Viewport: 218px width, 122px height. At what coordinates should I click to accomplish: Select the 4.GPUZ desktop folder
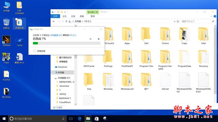coord(6,76)
